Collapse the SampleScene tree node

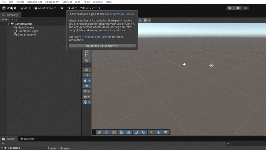click(x=9, y=24)
